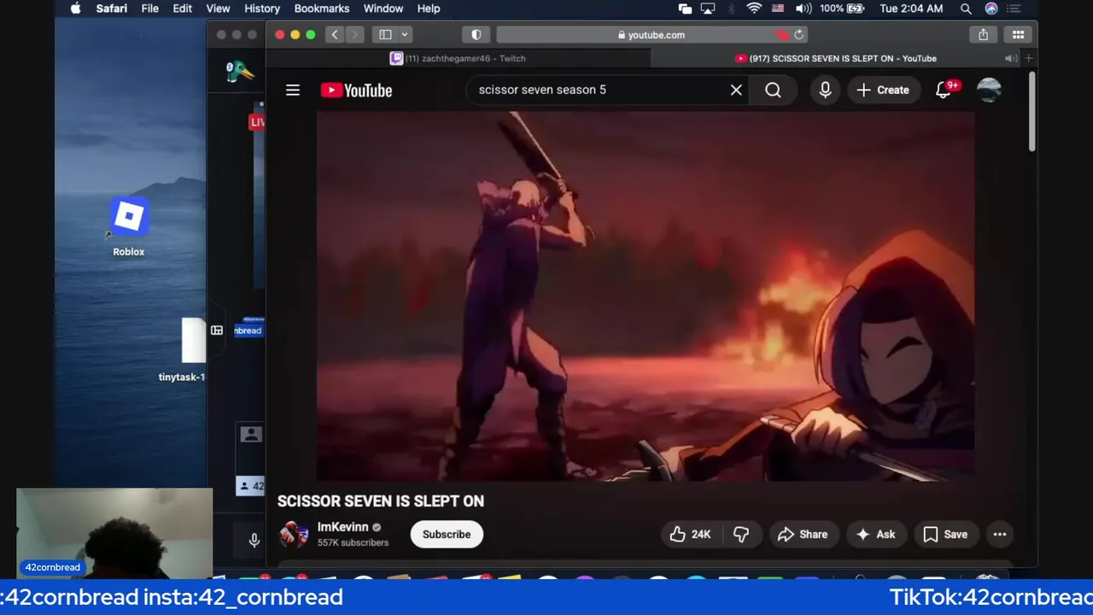This screenshot has width=1093, height=615.
Task: Dislike the video
Action: pyautogui.click(x=741, y=534)
